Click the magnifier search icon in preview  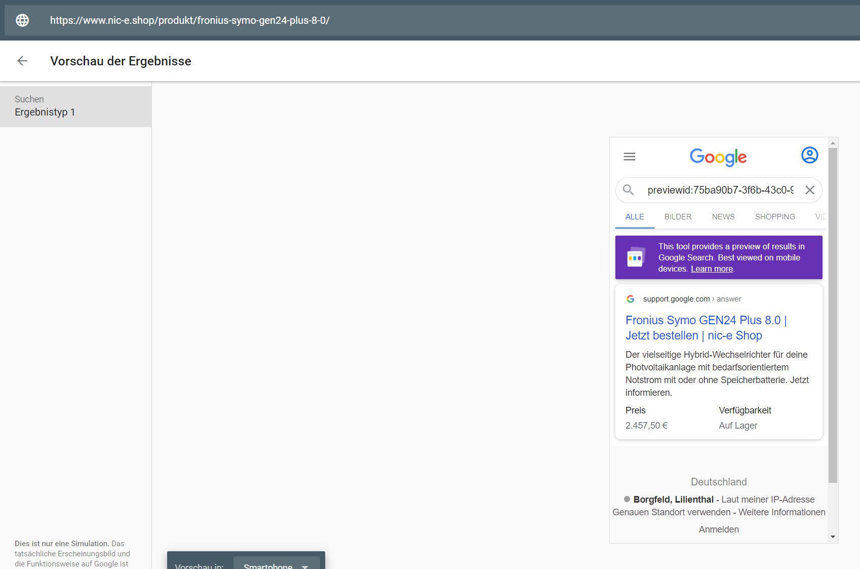click(x=629, y=190)
